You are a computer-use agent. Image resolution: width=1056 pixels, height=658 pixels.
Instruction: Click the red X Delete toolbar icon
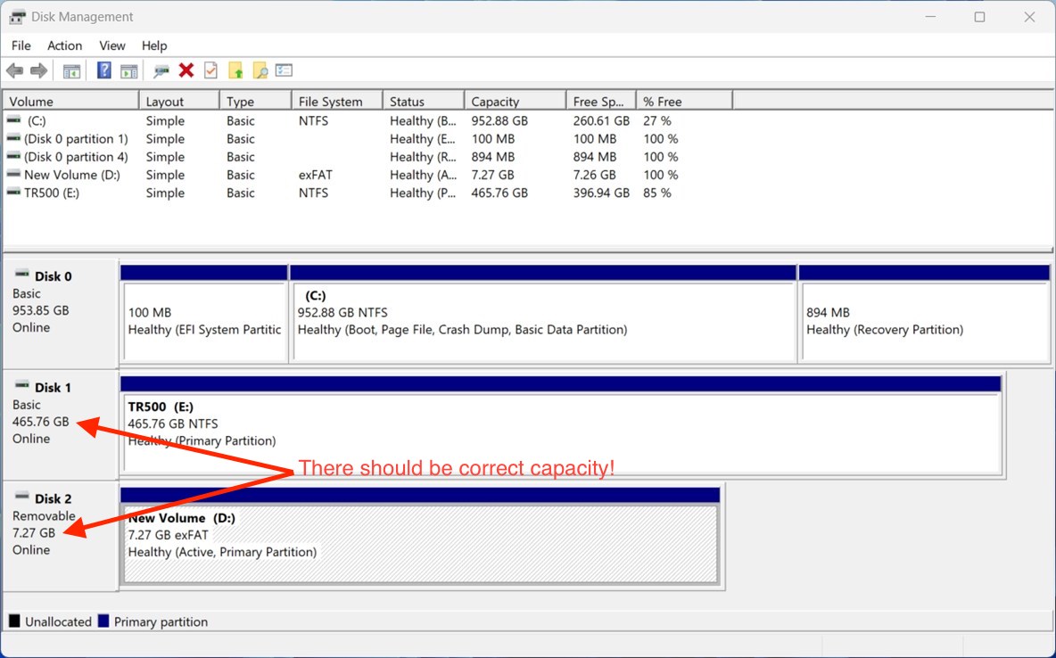click(x=186, y=70)
